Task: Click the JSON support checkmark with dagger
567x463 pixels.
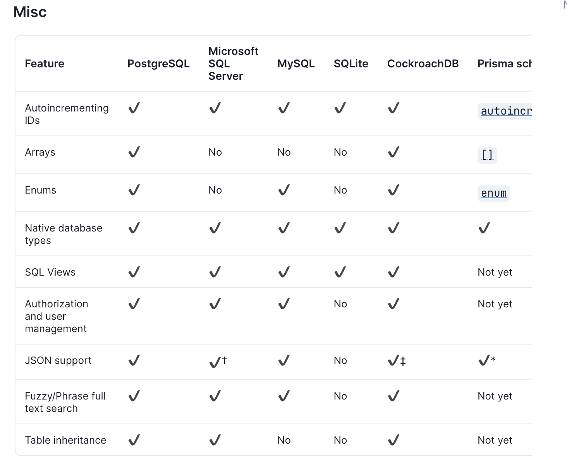Action: 218,362
